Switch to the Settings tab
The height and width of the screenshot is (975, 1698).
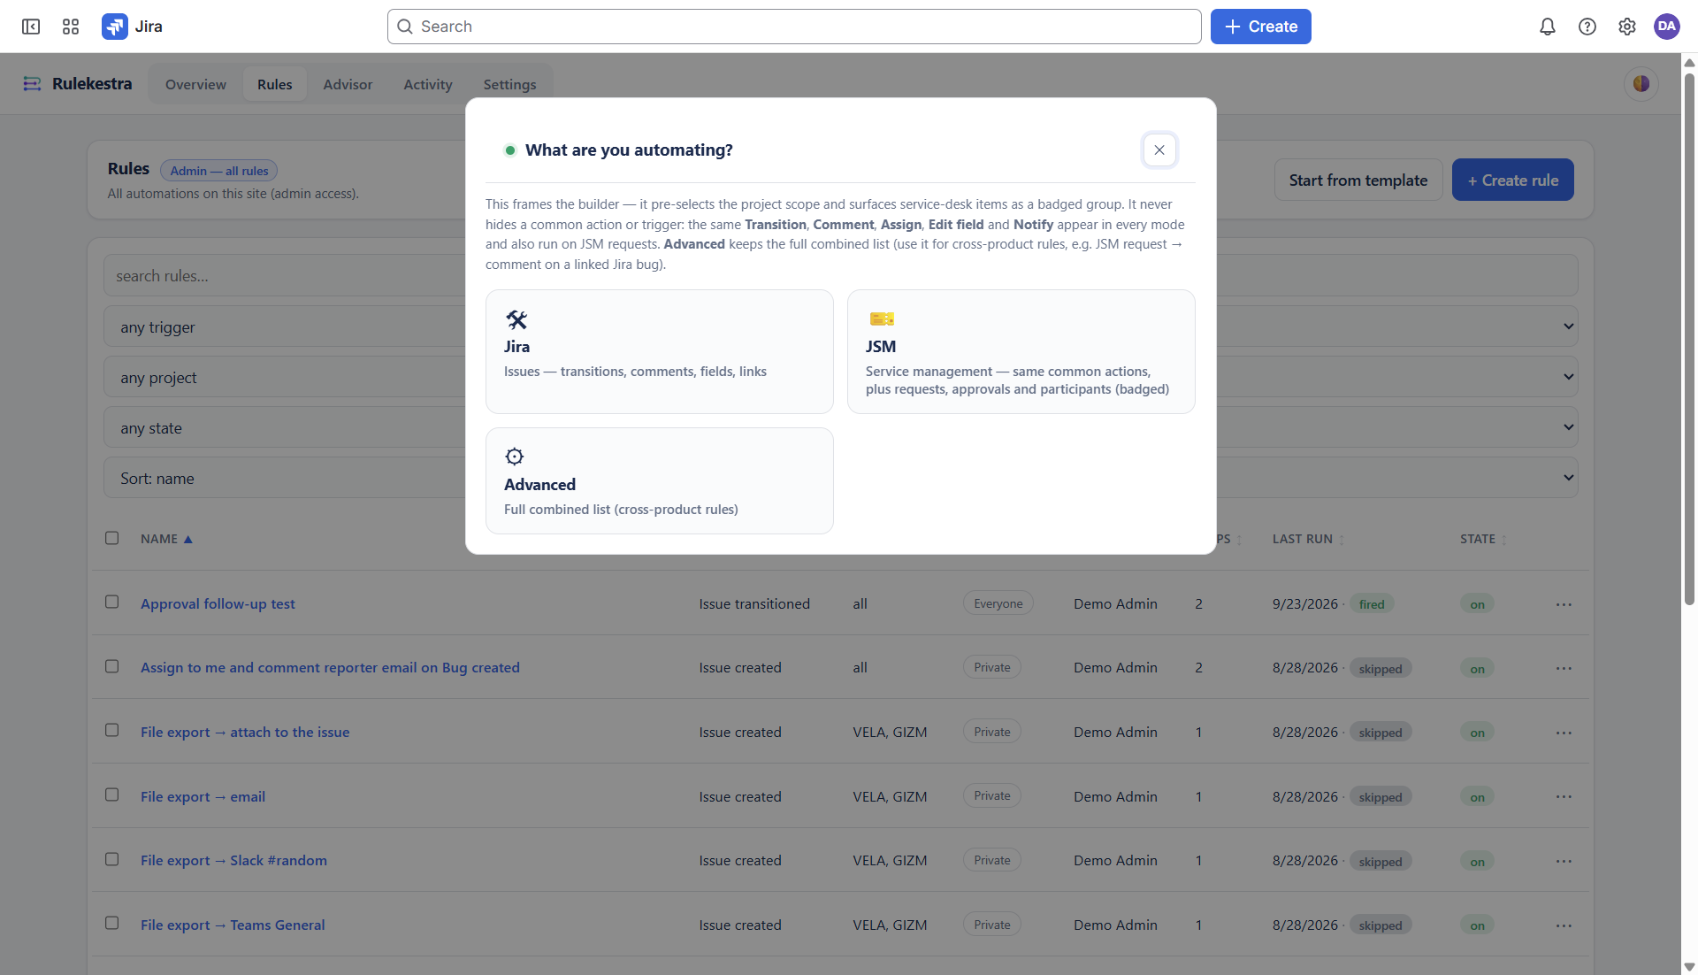pos(509,84)
